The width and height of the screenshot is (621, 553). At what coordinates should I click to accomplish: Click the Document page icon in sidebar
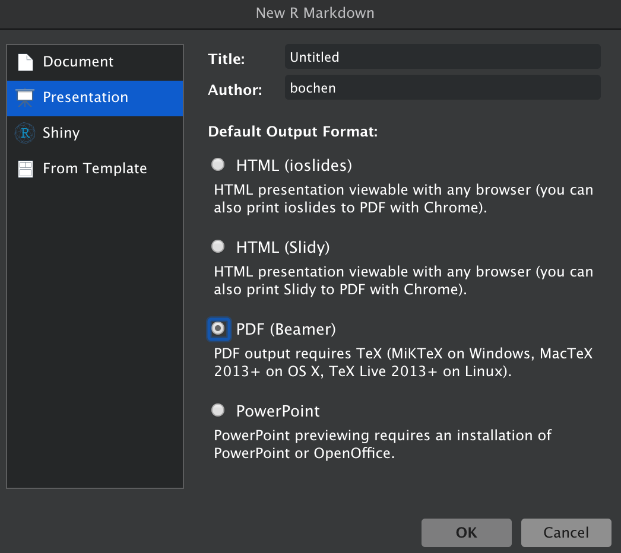pos(25,62)
